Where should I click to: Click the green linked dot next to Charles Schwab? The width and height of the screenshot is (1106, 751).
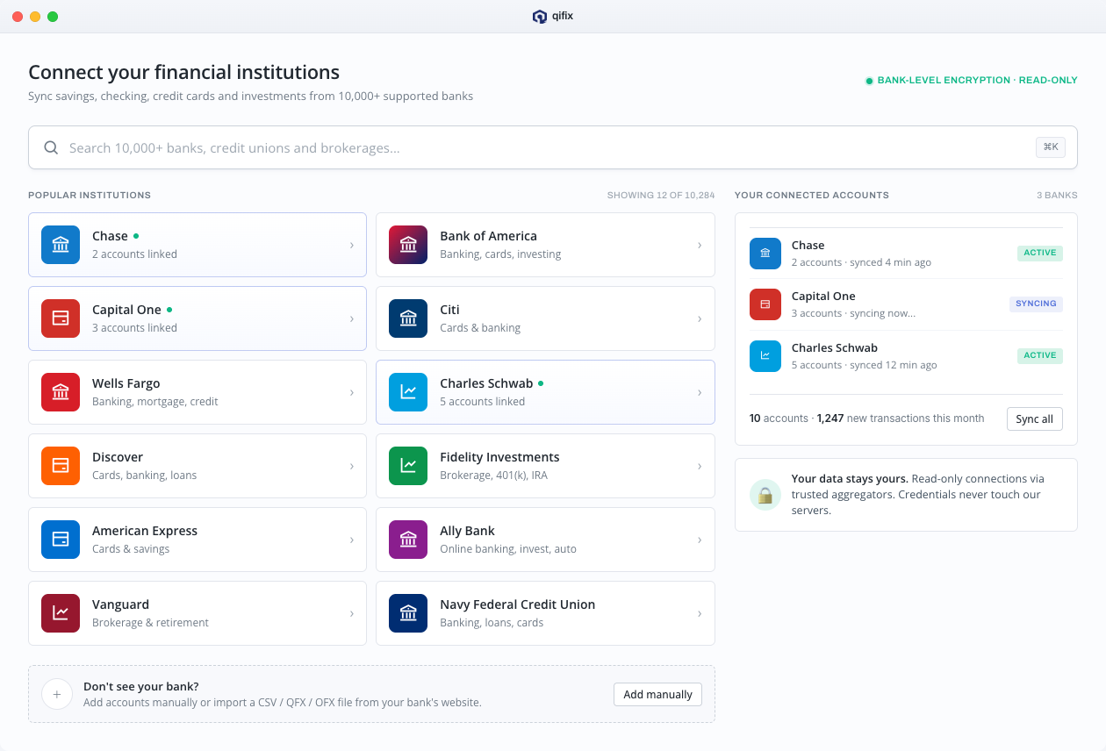[541, 383]
